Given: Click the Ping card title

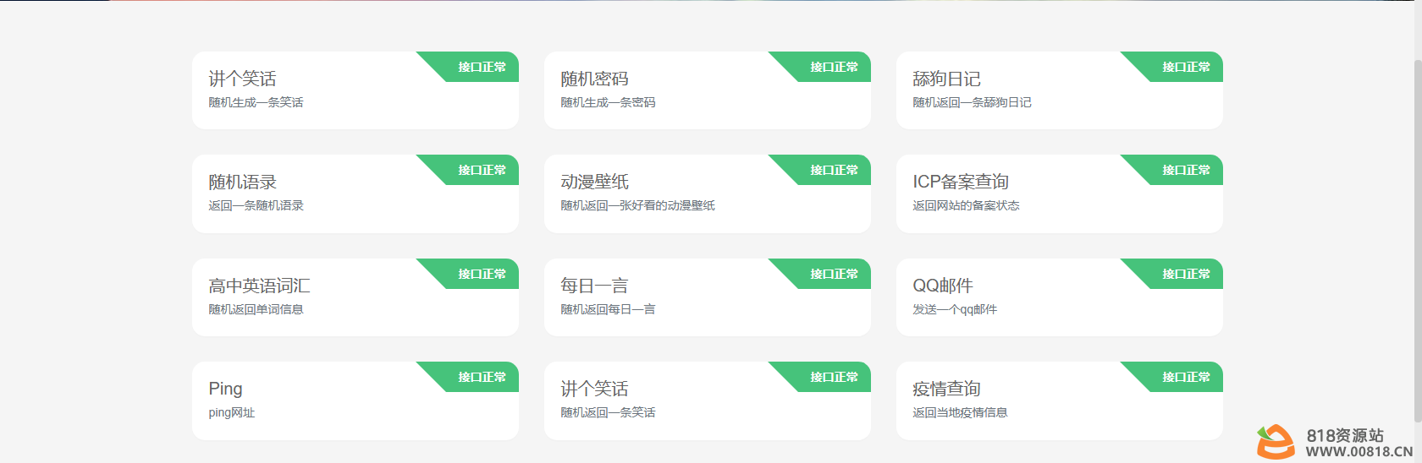Looking at the screenshot, I should point(225,389).
